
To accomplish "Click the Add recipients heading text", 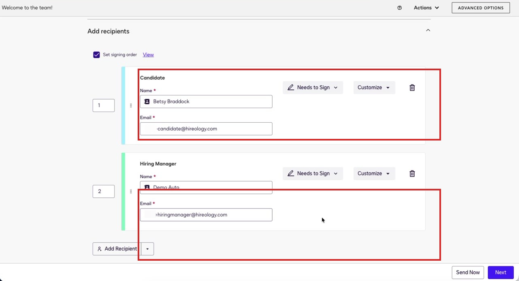I will (108, 31).
